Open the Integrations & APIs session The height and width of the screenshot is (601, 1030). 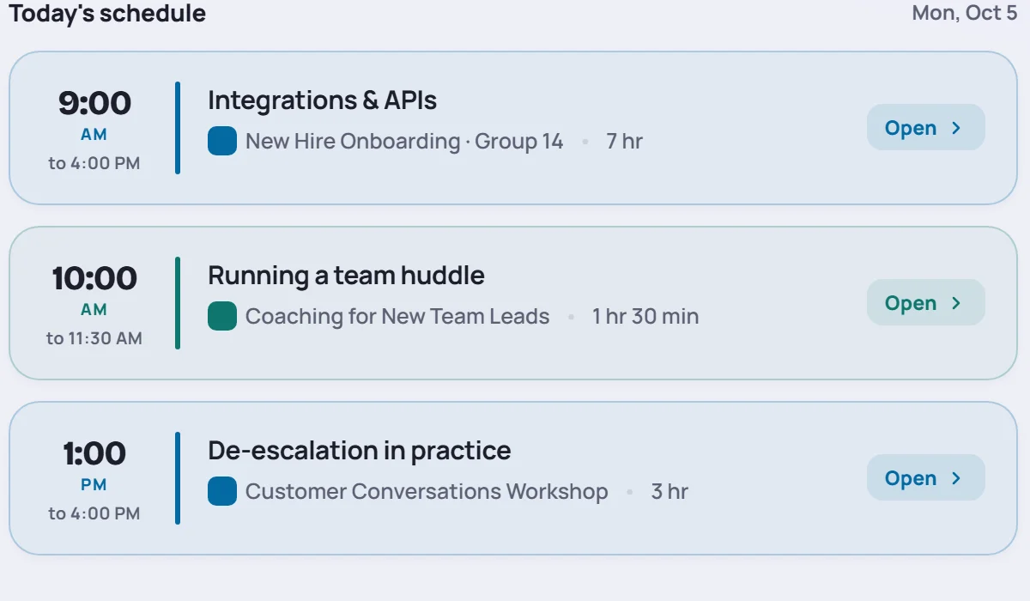click(x=925, y=128)
